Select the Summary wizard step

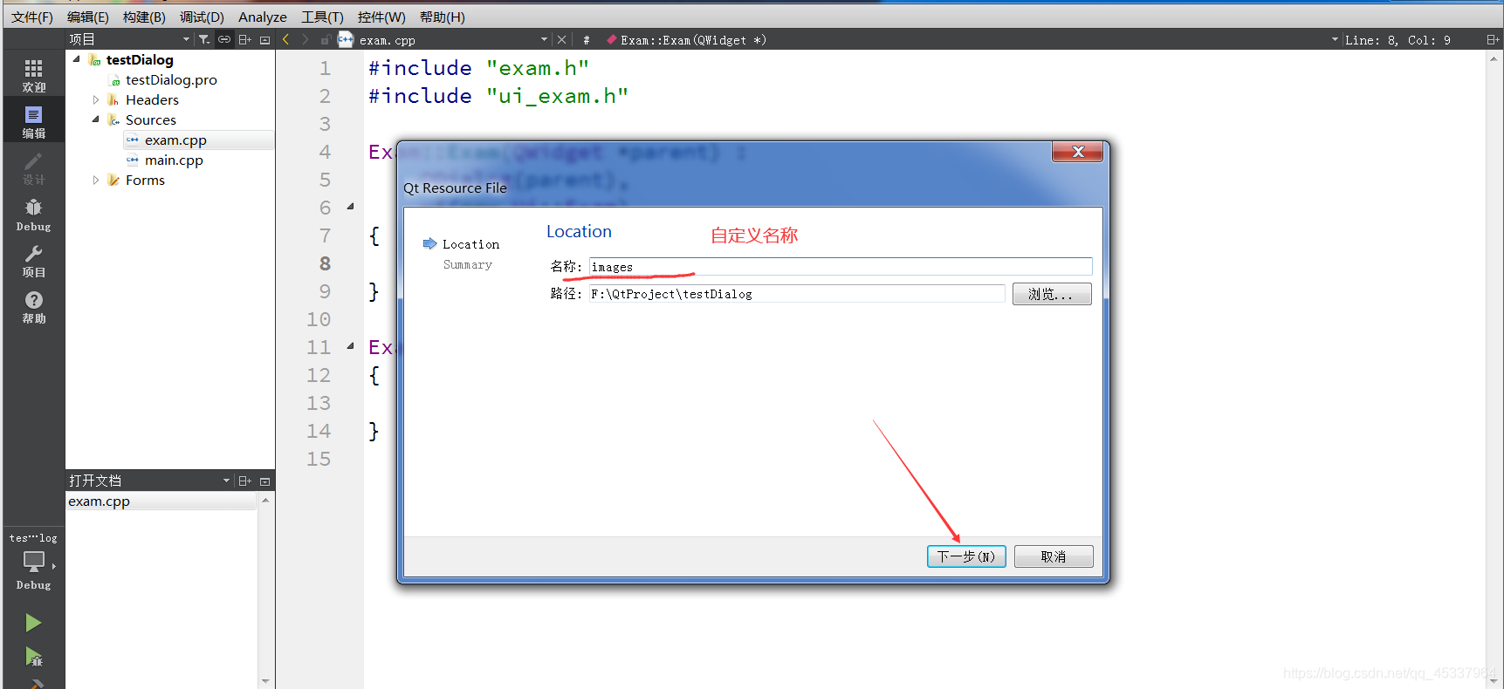click(x=468, y=264)
